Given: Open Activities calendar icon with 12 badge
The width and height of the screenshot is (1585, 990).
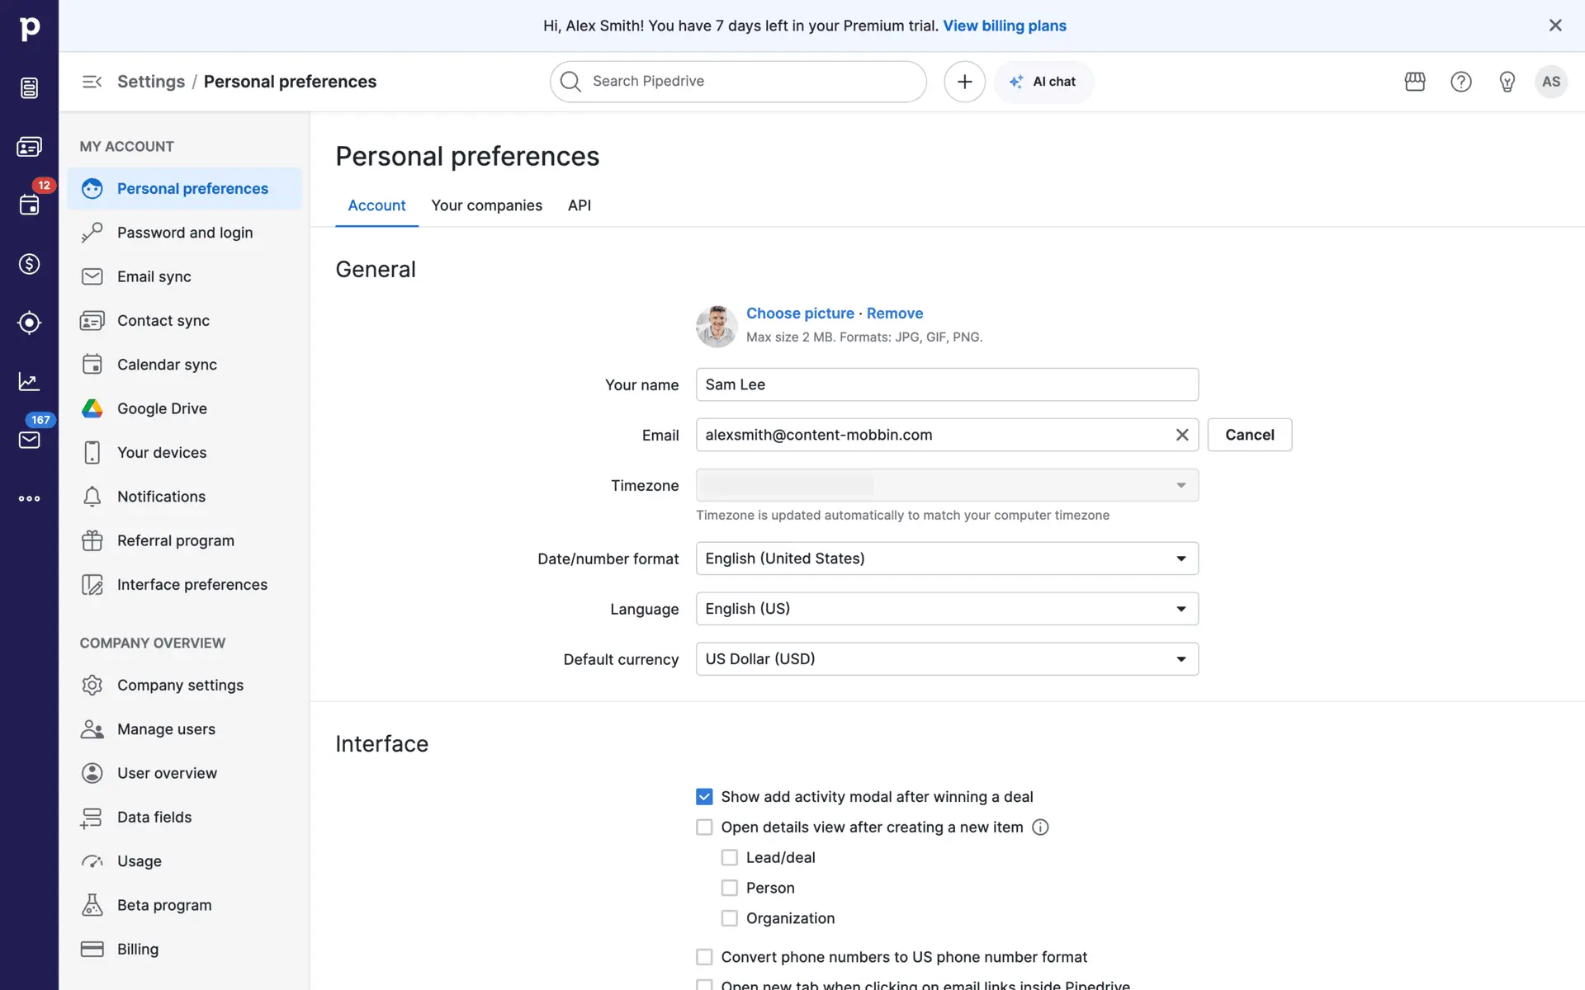Looking at the screenshot, I should pos(29,205).
